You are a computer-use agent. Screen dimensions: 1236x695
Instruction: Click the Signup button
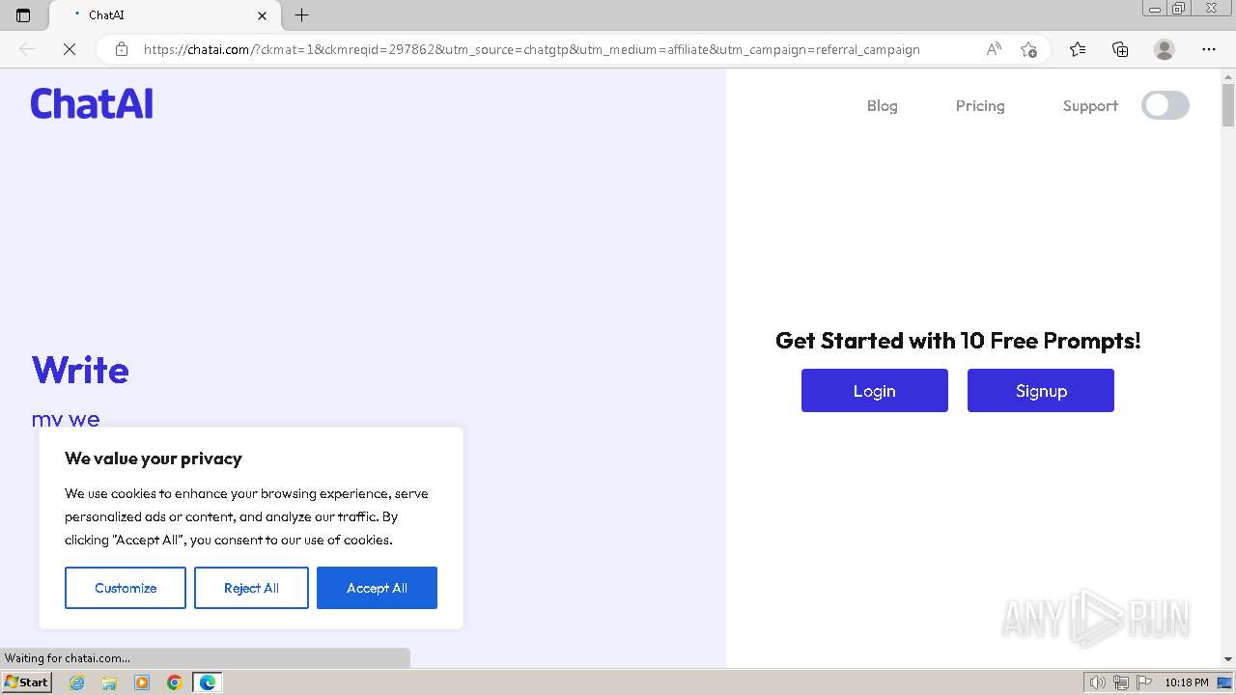click(1041, 390)
